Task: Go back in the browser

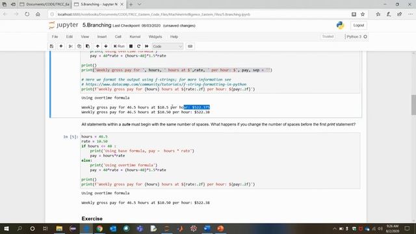Action: pos(6,14)
